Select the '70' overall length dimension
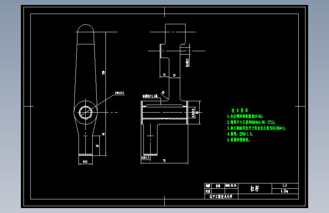Image resolution: width=329 pixels, height=213 pixels. tap(164, 161)
